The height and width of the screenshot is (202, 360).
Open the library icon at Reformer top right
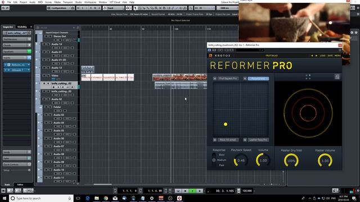click(x=337, y=77)
